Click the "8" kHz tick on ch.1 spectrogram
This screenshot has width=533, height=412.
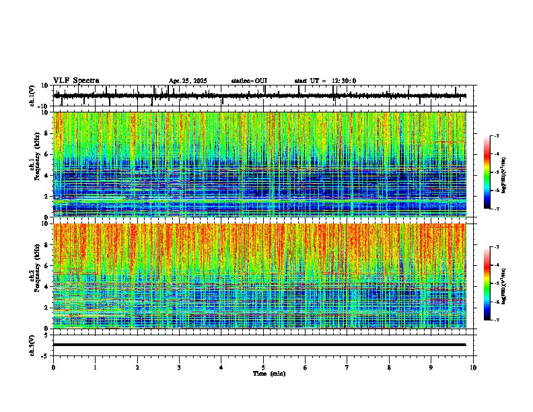pyautogui.click(x=47, y=133)
